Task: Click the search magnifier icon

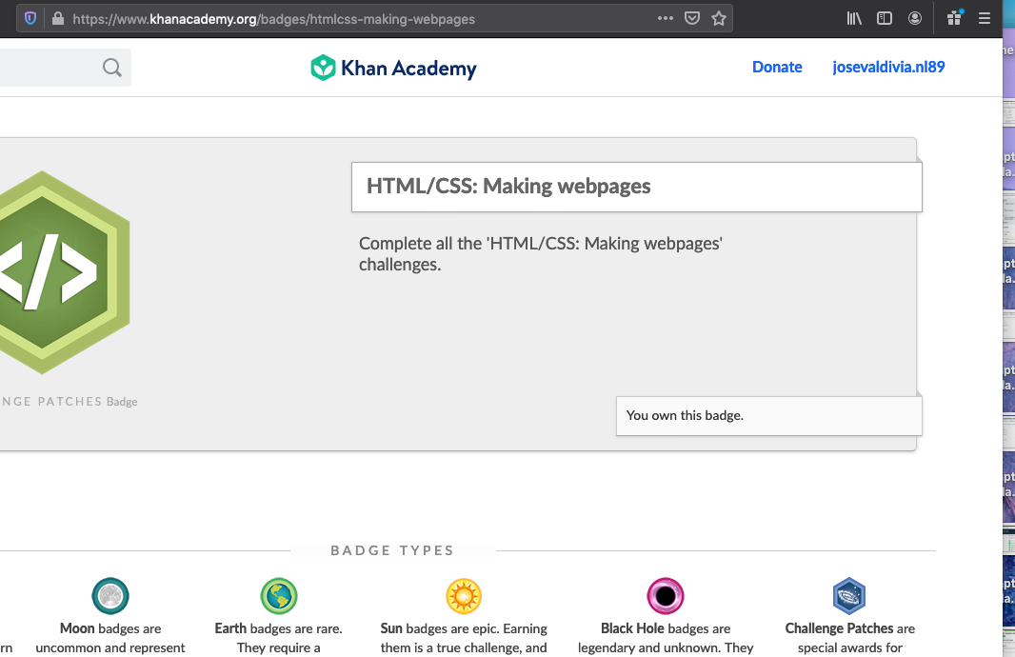Action: click(x=112, y=68)
